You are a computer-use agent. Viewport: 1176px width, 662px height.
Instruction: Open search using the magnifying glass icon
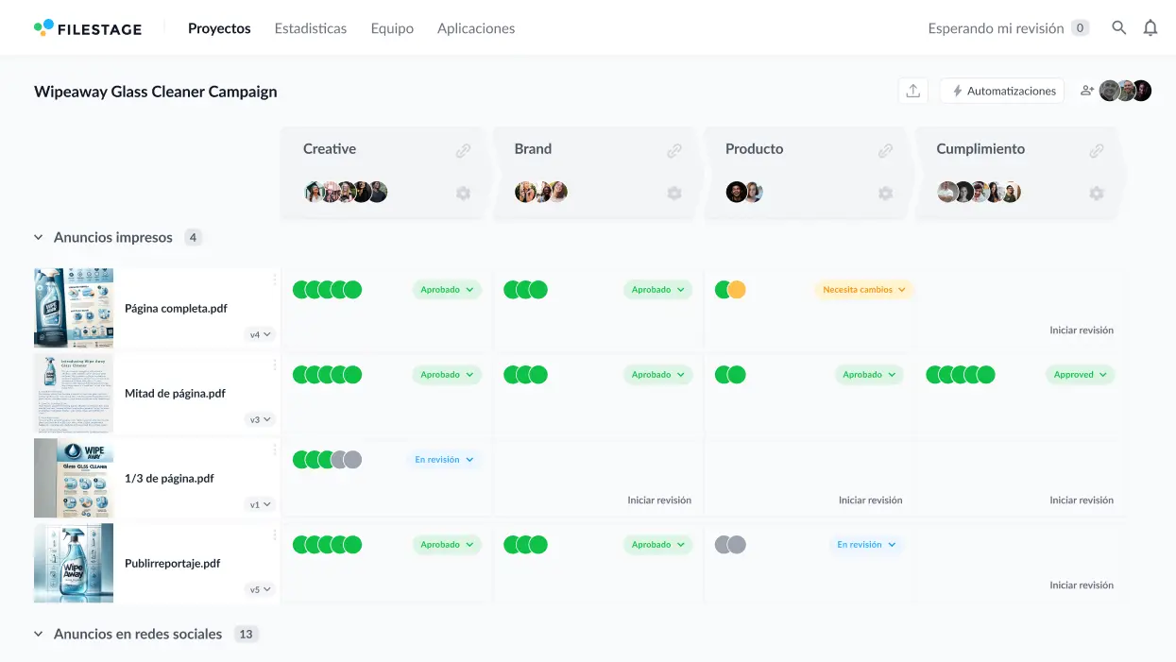click(x=1118, y=27)
